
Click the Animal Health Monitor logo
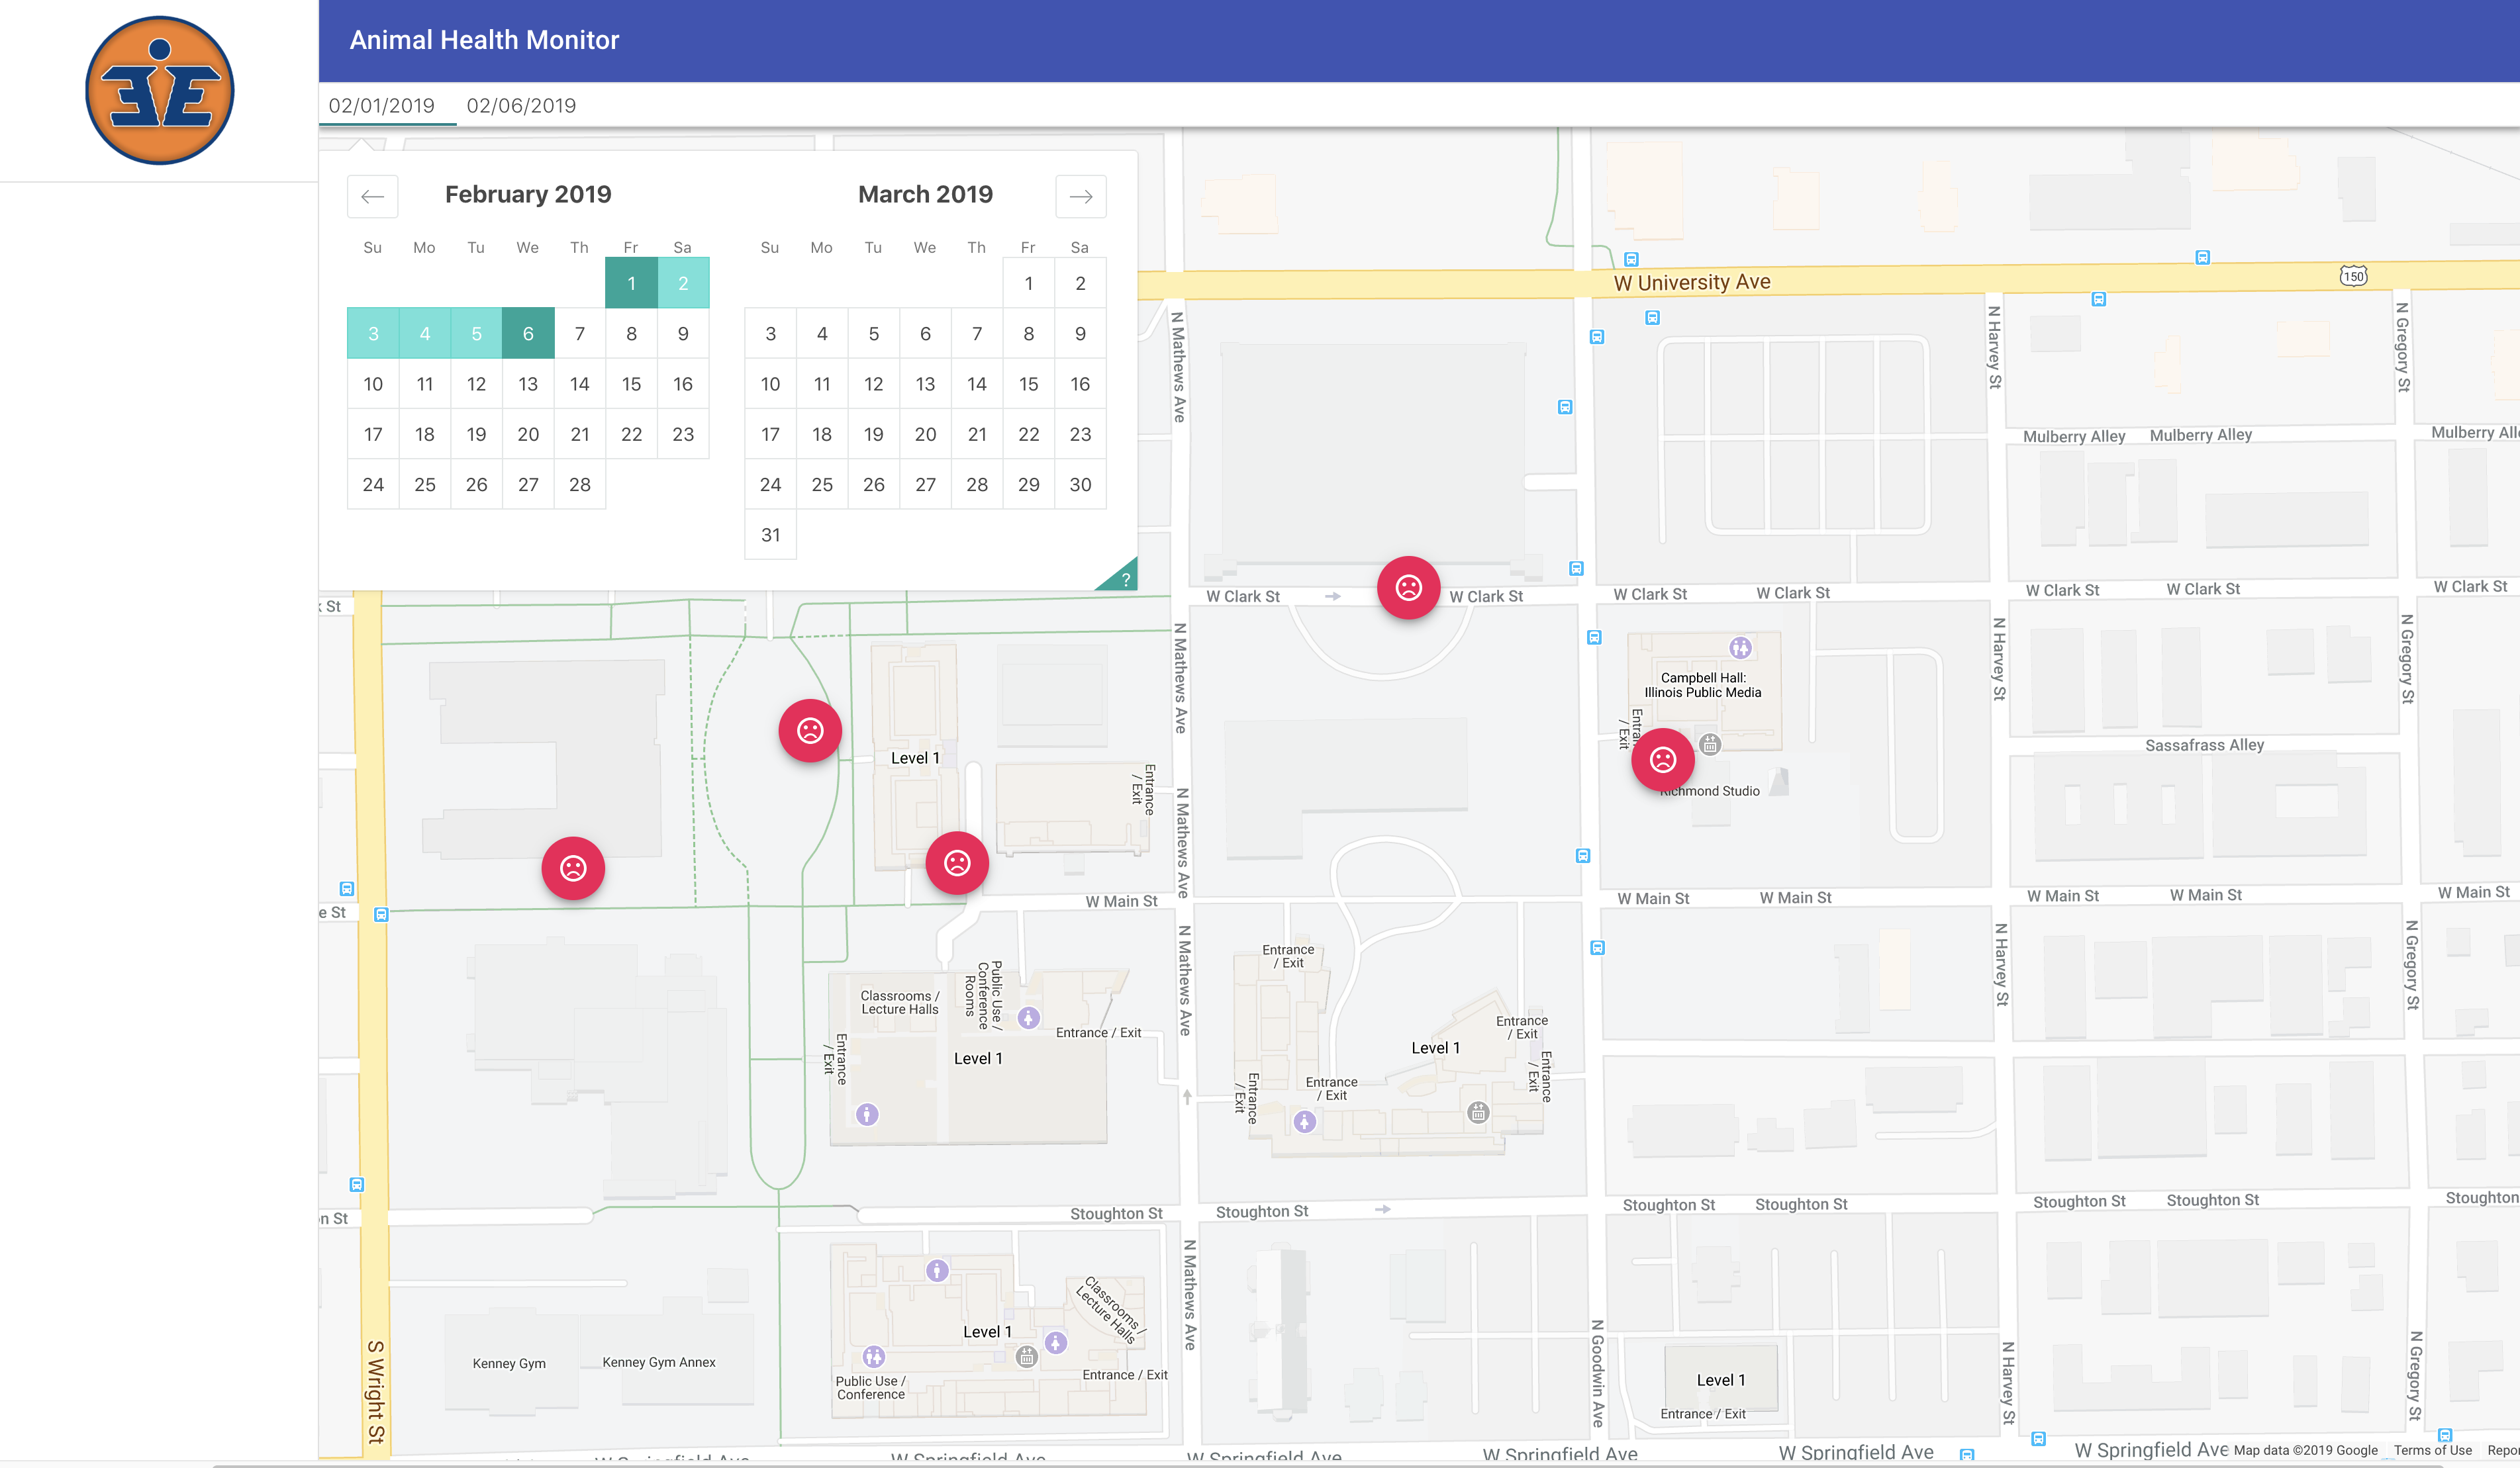coord(160,90)
